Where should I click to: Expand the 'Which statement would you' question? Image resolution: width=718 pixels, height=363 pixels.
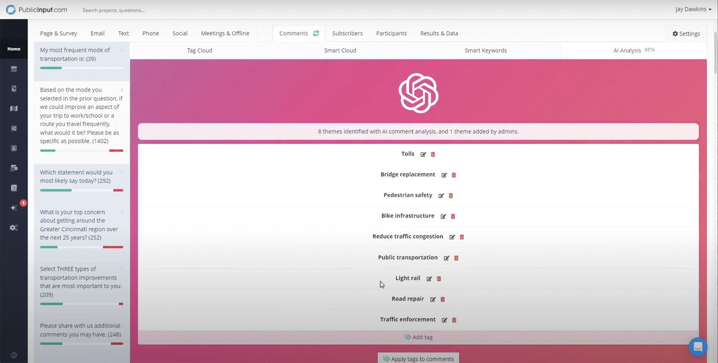tap(122, 172)
